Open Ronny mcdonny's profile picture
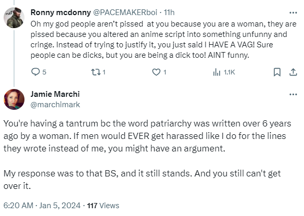Screen dimensions: 304x216 tap(14, 18)
